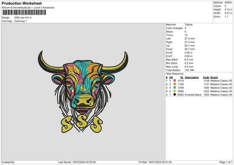The height and width of the screenshot is (165, 234).
Task: Click the 'St.' column header
Action: [x=182, y=77]
